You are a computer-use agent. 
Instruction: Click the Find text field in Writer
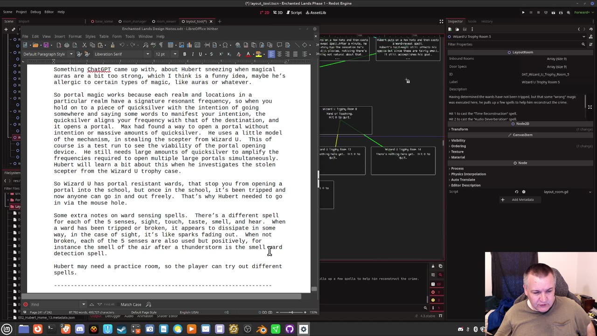click(56, 304)
